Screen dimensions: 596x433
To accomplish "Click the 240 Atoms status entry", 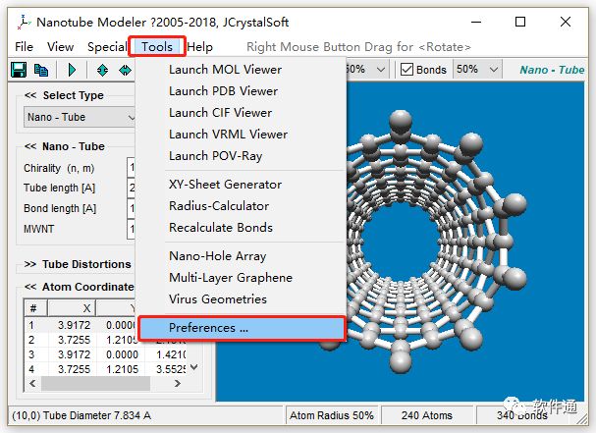I will point(427,415).
